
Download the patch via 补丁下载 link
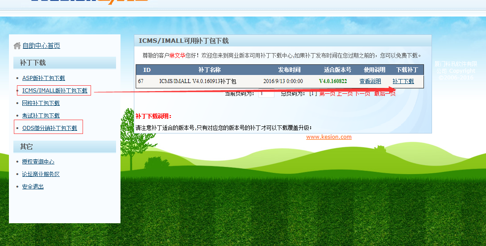click(403, 81)
